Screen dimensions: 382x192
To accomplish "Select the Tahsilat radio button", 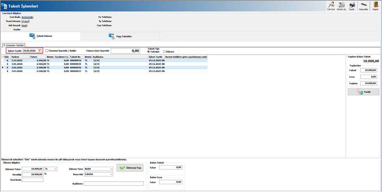I will 149,52.
